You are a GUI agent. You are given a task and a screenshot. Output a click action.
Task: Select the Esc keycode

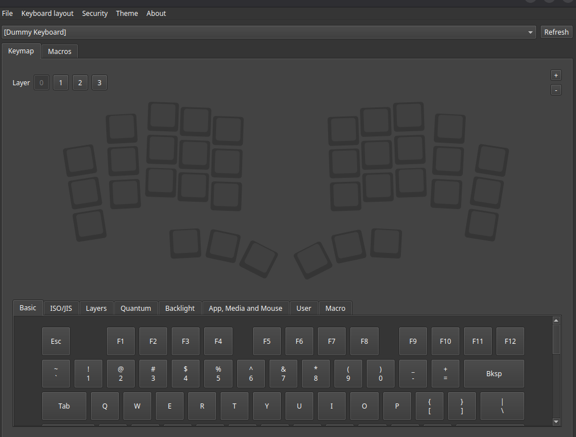pyautogui.click(x=56, y=341)
